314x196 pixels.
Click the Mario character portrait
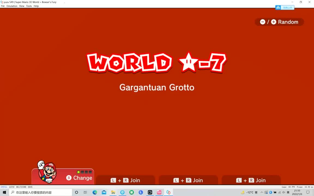47,172
